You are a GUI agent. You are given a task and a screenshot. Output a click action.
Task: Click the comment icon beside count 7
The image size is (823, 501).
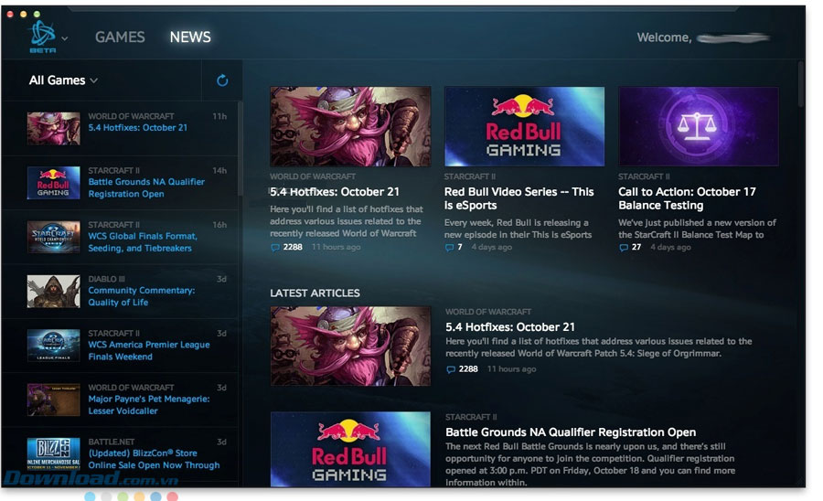pos(449,248)
